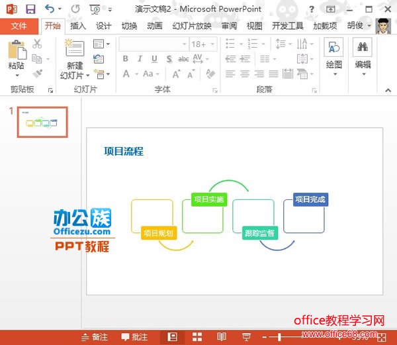Click the Clear All Formatting icon

[x=210, y=74]
